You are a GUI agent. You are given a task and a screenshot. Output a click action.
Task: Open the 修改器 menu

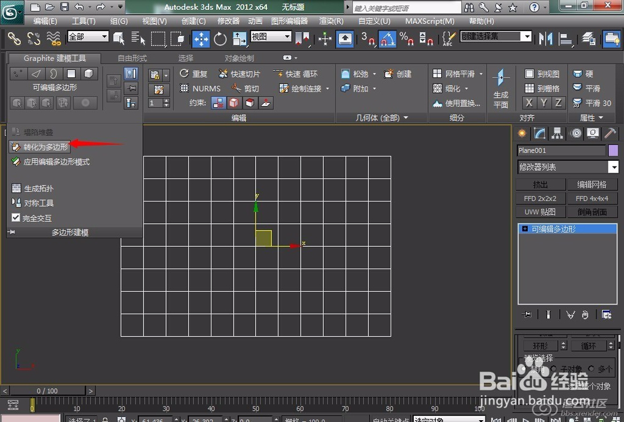pos(228,21)
